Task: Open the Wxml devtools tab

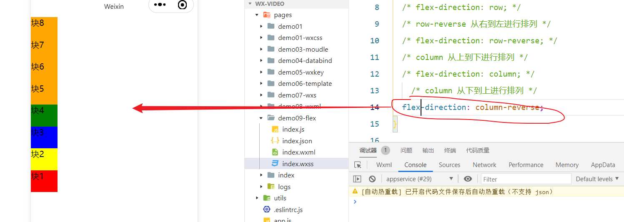Action: (384, 165)
